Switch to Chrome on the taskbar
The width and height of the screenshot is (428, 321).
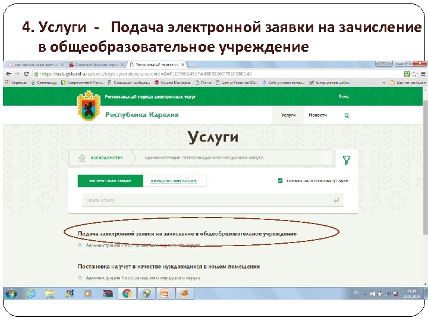[x=127, y=294]
